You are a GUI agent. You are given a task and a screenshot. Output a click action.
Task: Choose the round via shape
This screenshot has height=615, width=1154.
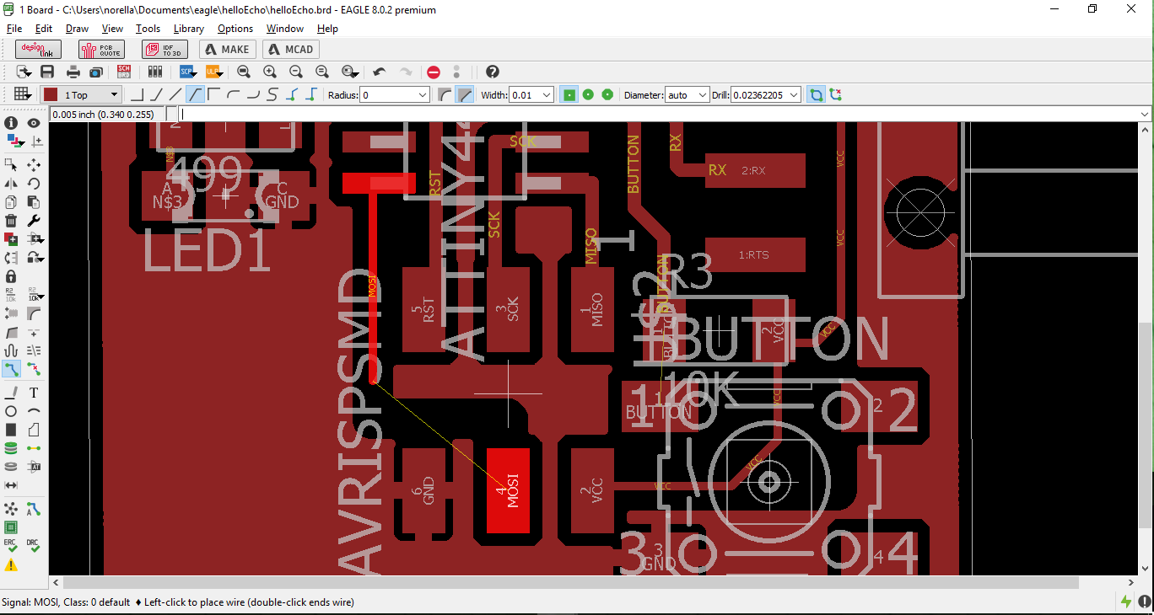[x=588, y=94]
